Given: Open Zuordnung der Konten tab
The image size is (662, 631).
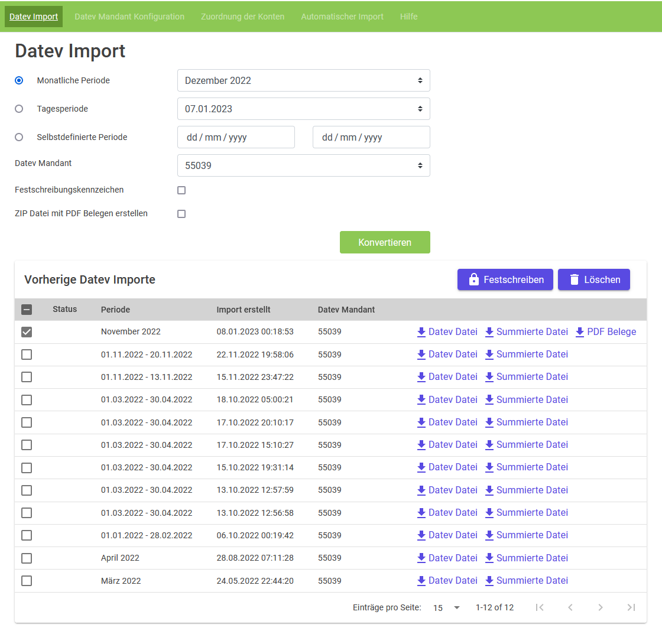Looking at the screenshot, I should (243, 17).
